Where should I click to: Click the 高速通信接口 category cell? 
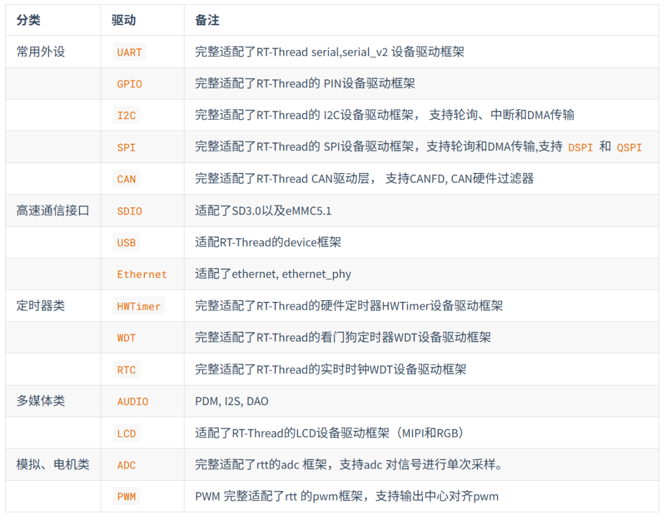[x=53, y=210]
